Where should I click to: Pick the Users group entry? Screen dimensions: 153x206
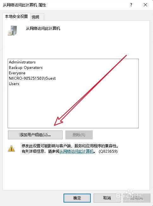(14, 84)
